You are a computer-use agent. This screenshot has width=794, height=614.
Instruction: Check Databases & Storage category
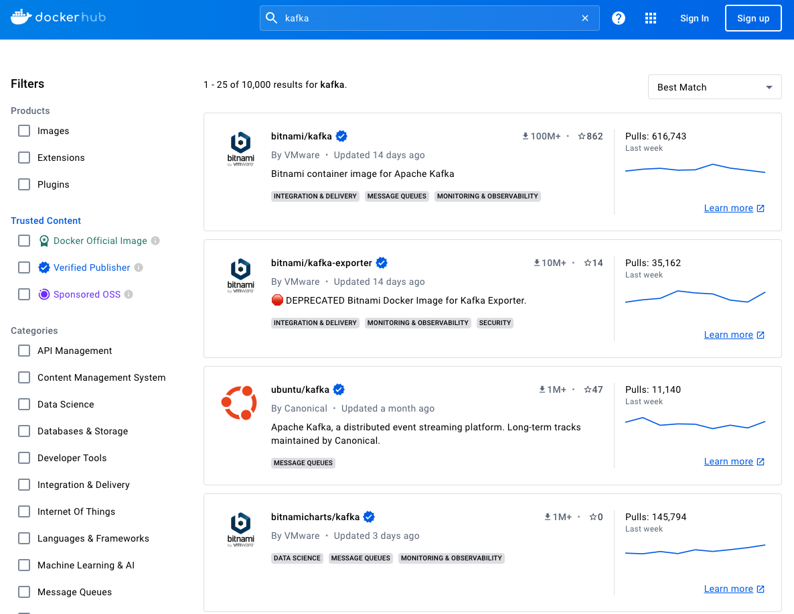coord(24,431)
